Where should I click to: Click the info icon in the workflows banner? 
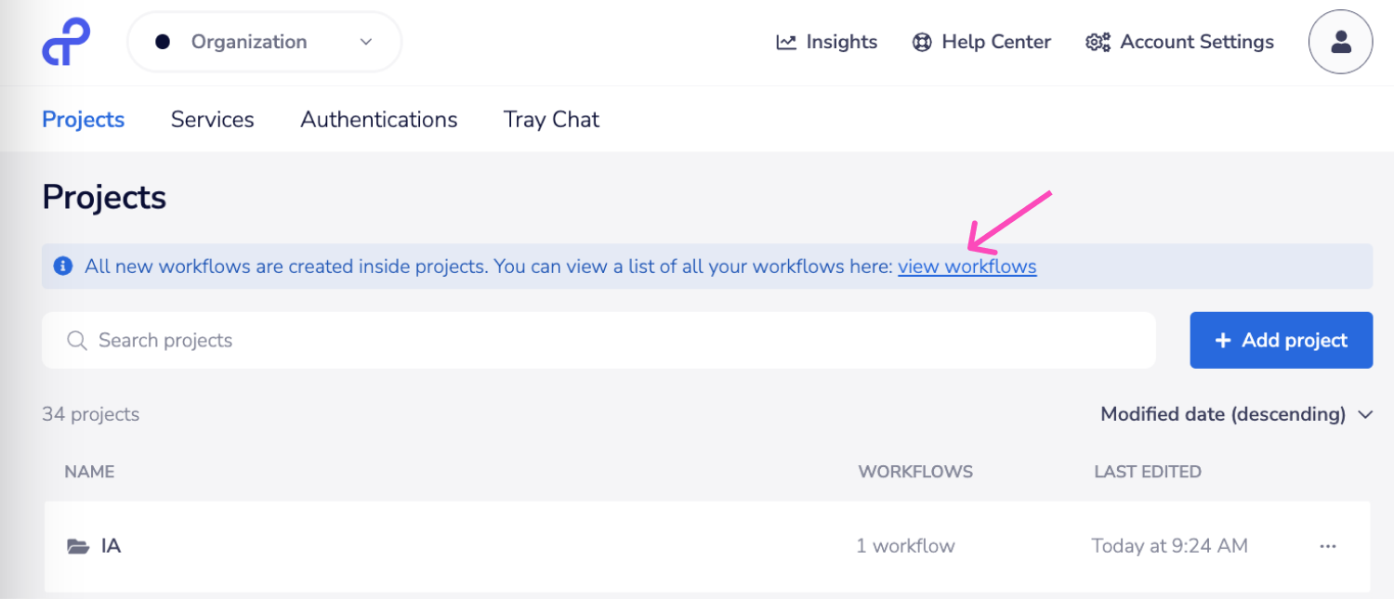click(x=62, y=266)
